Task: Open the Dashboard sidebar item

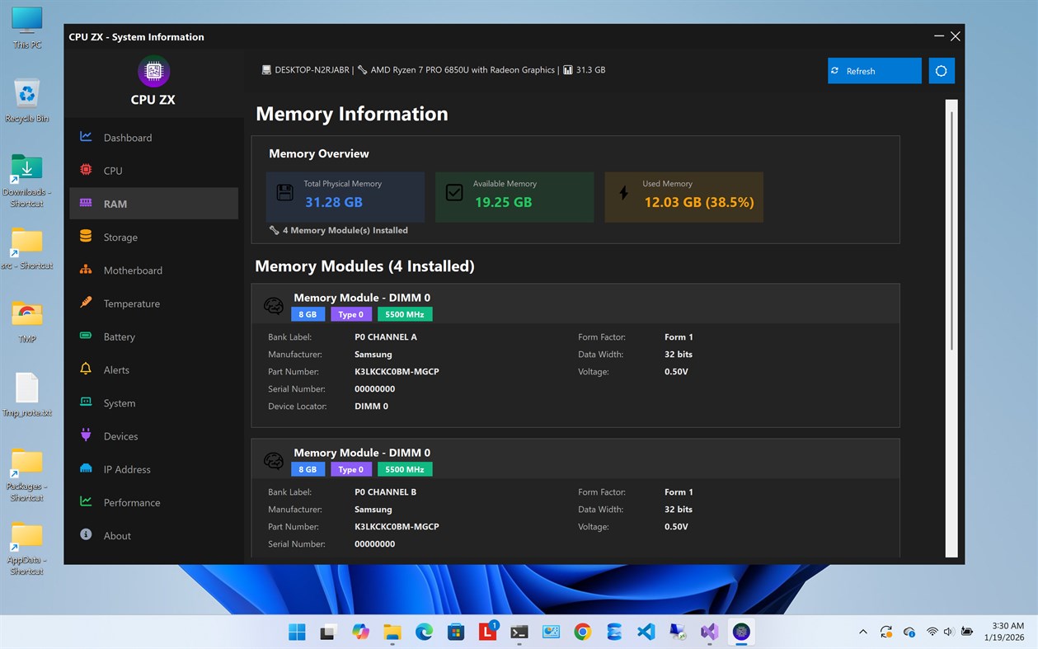Action: [153, 138]
